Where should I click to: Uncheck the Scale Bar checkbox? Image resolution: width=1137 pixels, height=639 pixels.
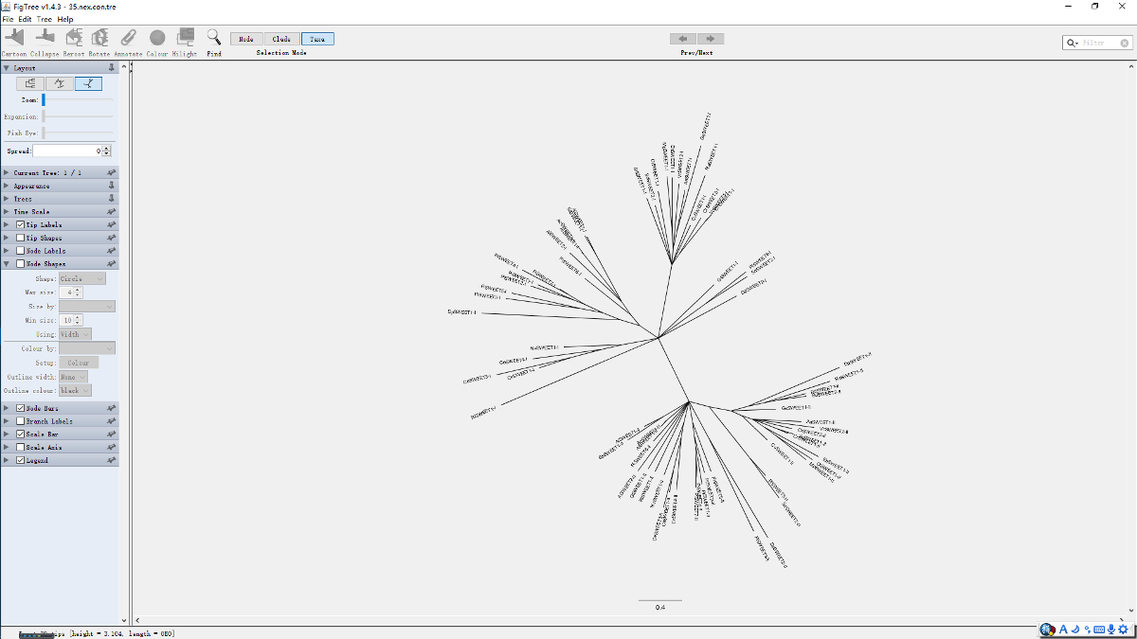[21, 434]
